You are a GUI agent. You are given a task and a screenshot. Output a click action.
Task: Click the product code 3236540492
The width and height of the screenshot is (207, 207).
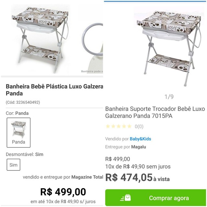(23, 102)
